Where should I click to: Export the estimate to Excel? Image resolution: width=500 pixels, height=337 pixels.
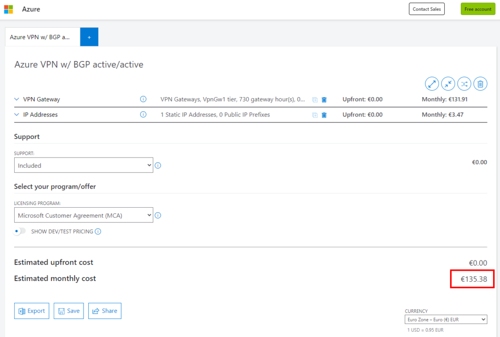[x=32, y=311]
